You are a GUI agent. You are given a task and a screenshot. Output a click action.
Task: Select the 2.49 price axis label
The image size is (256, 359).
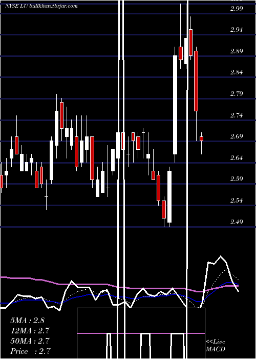[x=237, y=222]
